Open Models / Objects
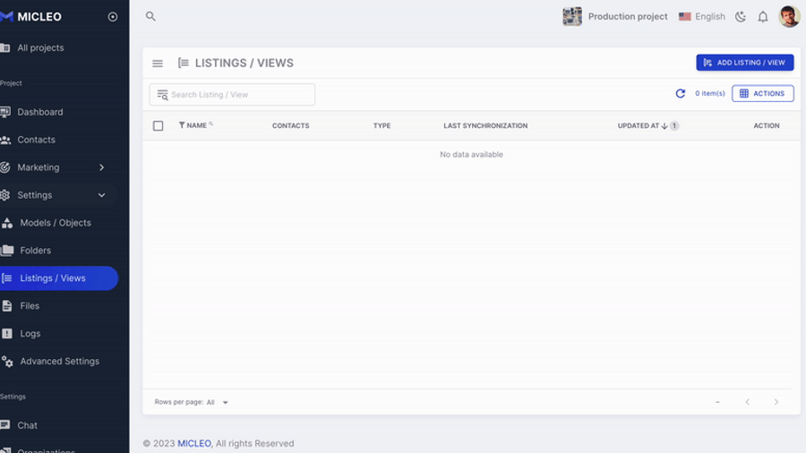This screenshot has height=453, width=806. point(56,223)
